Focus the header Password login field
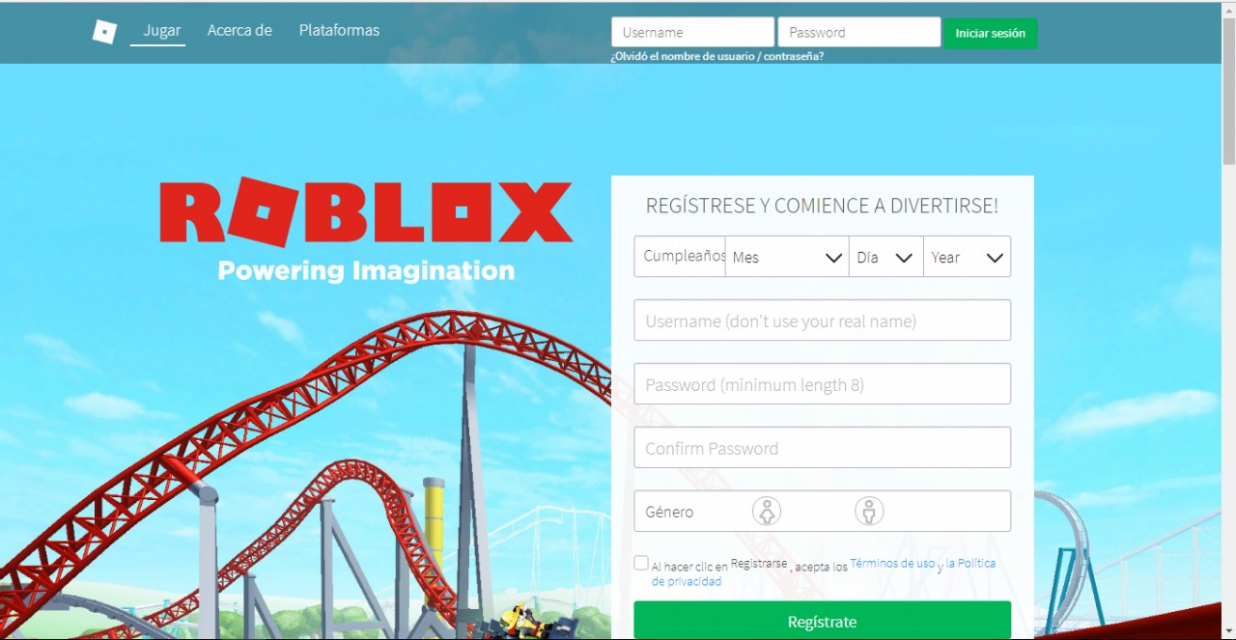 859,32
